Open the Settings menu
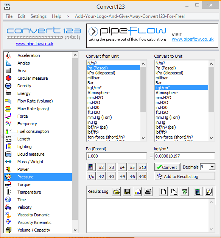The width and height of the screenshot is (221, 238). click(x=39, y=16)
